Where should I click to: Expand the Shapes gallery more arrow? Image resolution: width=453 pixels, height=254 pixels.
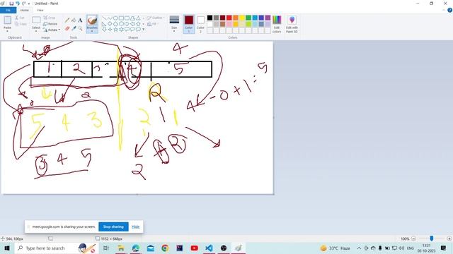(x=144, y=30)
